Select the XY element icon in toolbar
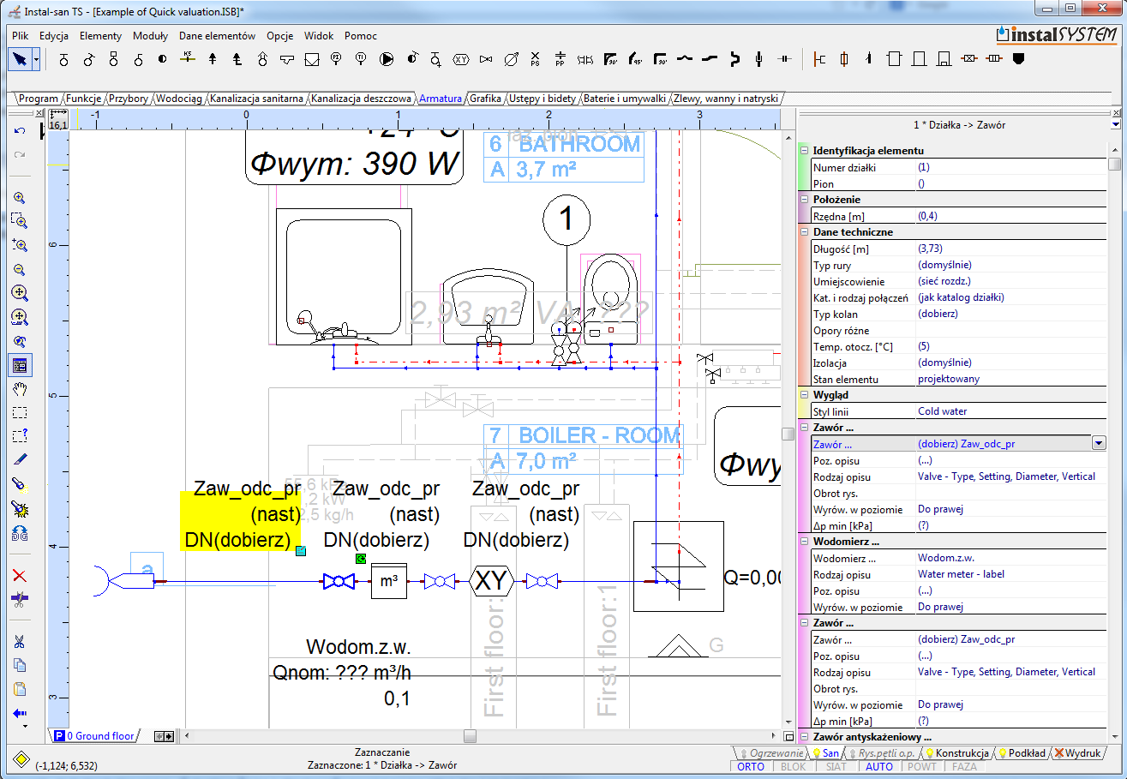1127x779 pixels. (x=461, y=59)
